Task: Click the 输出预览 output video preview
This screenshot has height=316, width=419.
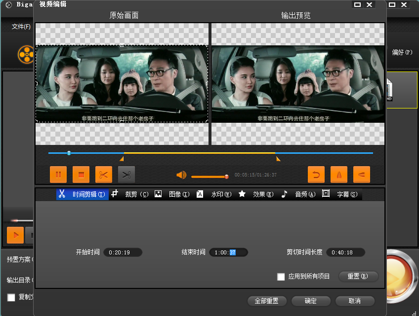Action: (298, 84)
